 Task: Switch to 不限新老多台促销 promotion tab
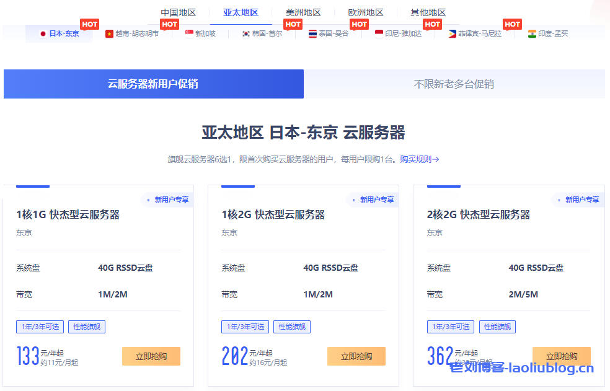(x=454, y=84)
